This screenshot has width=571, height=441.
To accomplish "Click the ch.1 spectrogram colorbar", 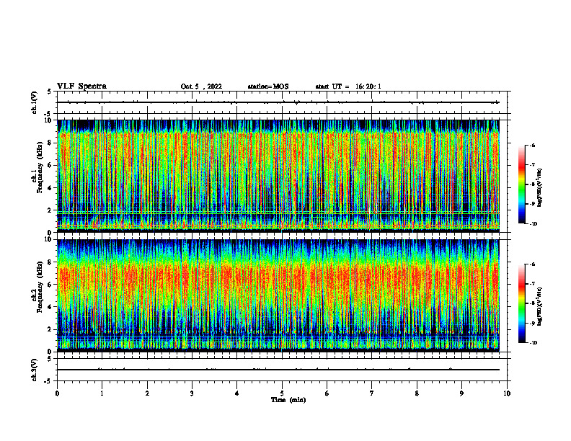I will pos(521,184).
